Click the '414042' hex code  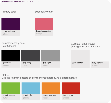(25, 65)
